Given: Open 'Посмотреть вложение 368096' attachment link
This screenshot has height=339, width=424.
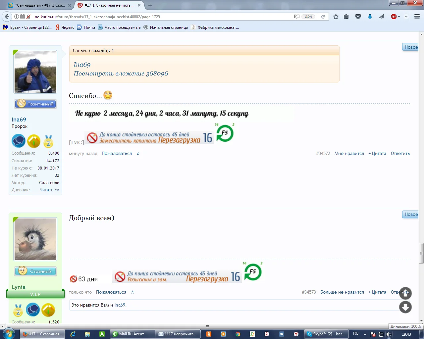Looking at the screenshot, I should tap(121, 73).
